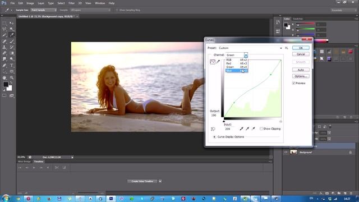Expand Curve Display Options
This screenshot has width=359, height=202.
214,137
